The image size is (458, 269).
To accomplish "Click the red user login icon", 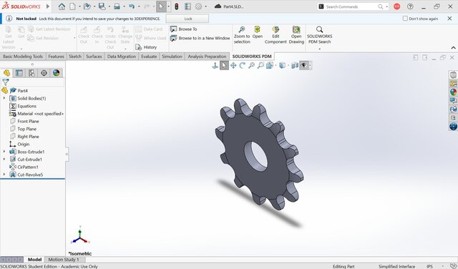I will tap(396, 6).
